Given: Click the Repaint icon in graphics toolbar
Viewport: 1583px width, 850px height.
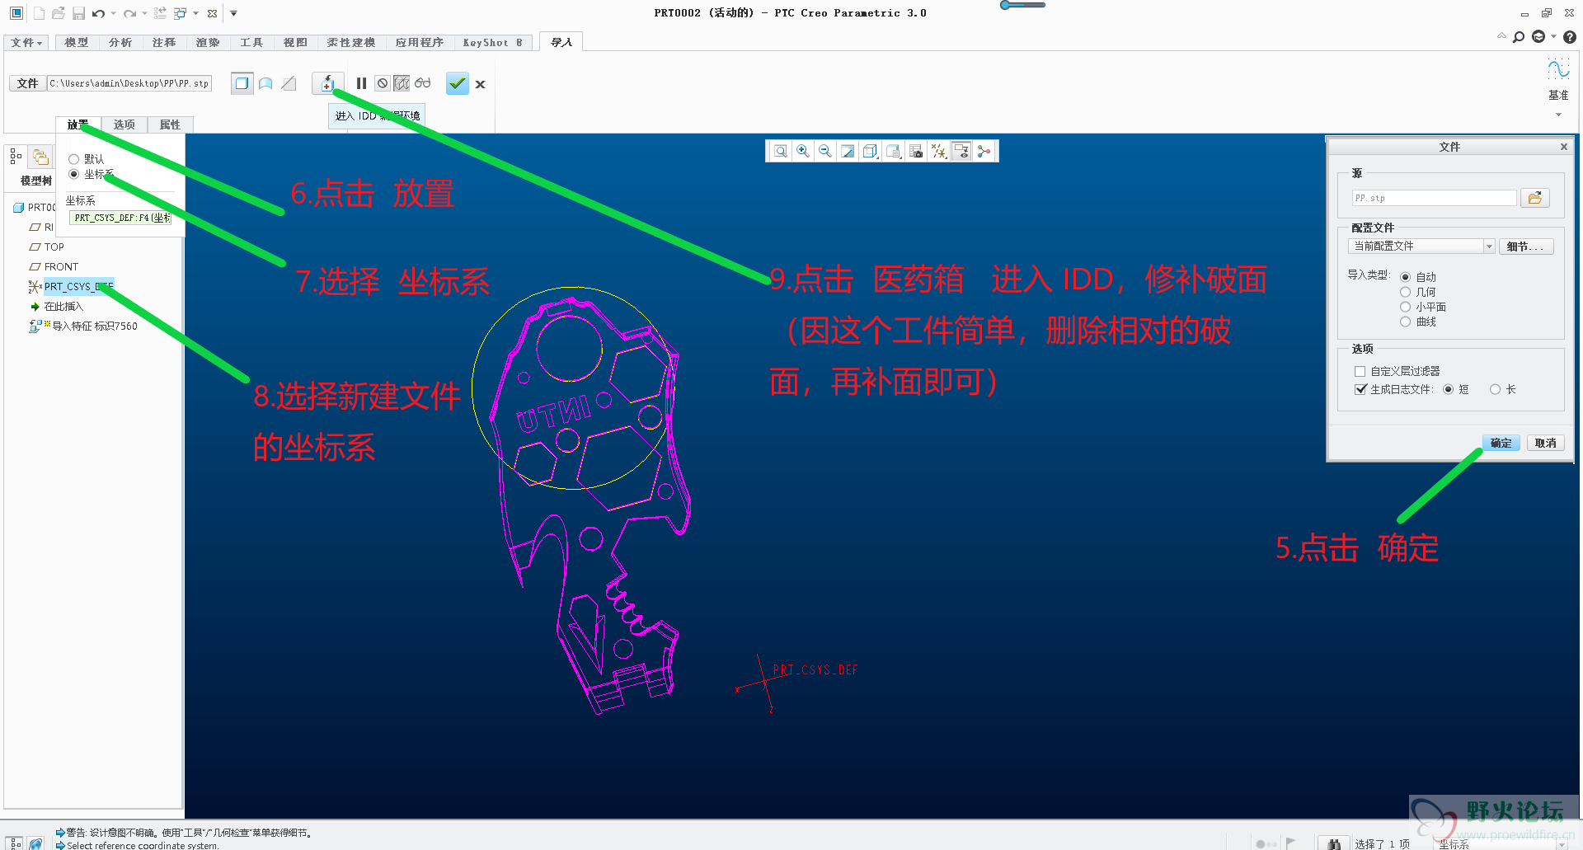Looking at the screenshot, I should (x=848, y=151).
